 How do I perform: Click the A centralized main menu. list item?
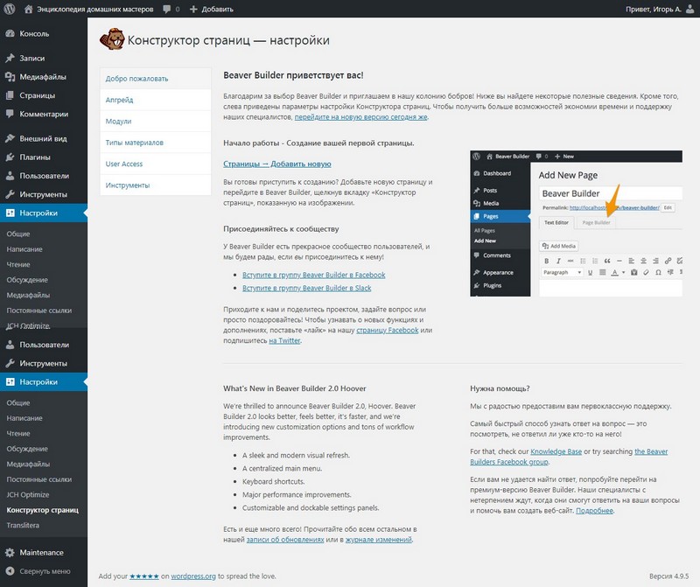[x=282, y=469]
